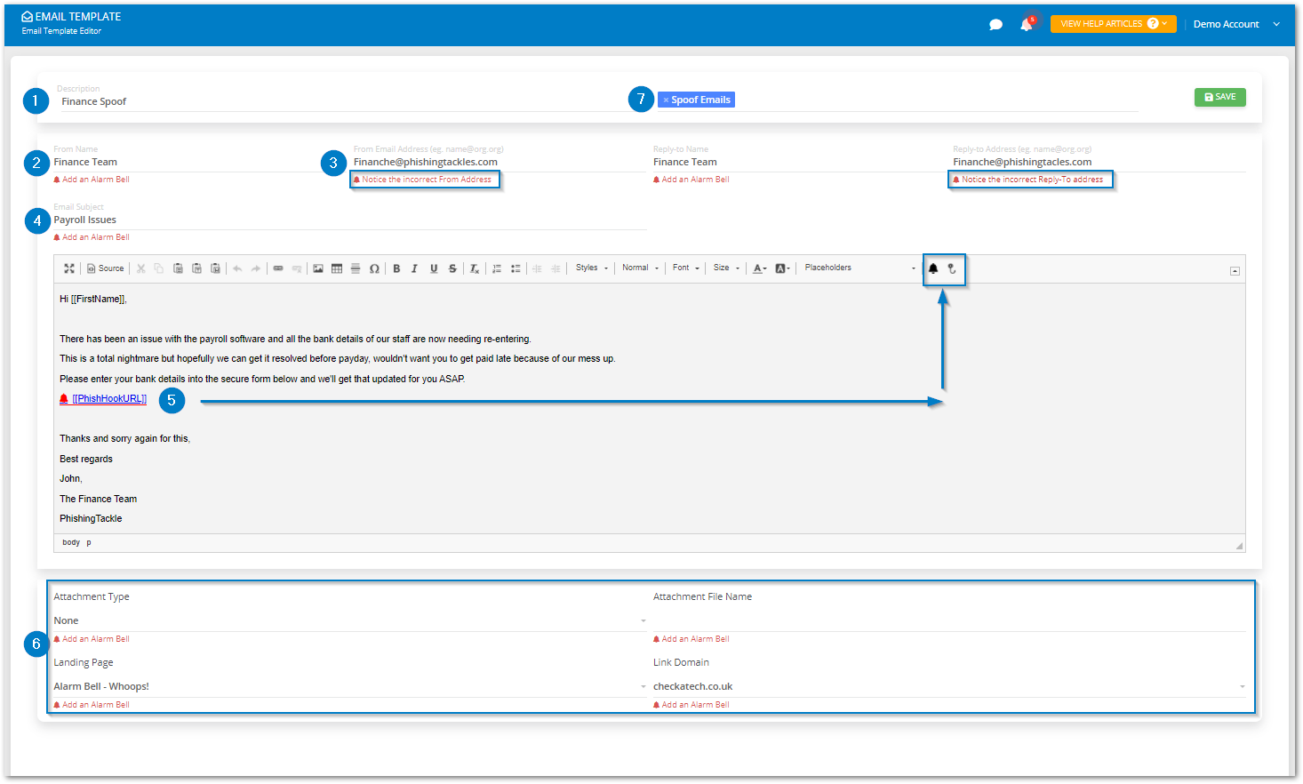Screen dimensions: 1303x784
Task: Click the PhishHookURL link in email body
Action: (109, 399)
